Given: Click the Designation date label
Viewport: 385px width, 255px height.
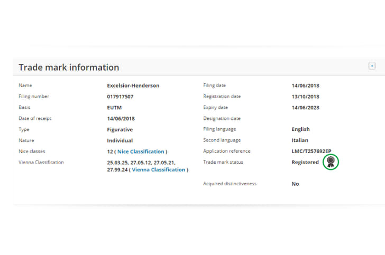Looking at the screenshot, I should 222,118.
